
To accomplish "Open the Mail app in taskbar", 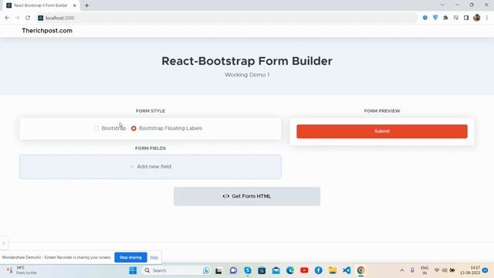I will coord(276,270).
